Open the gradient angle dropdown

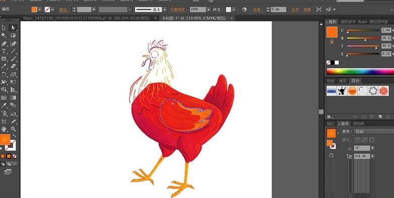[x=372, y=148]
